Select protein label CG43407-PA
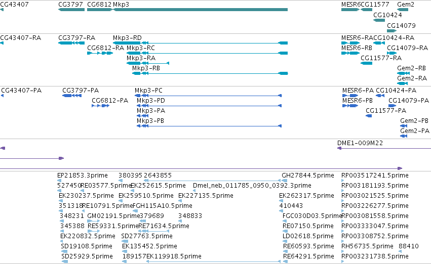Image resolution: width=431 pixels, height=264 pixels. tap(21, 91)
